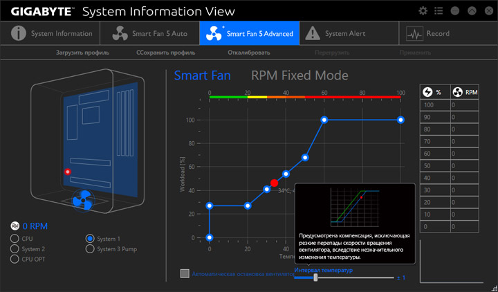Click the Smart Fan 5 Auto fan icon
498x292 pixels.
click(x=120, y=33)
